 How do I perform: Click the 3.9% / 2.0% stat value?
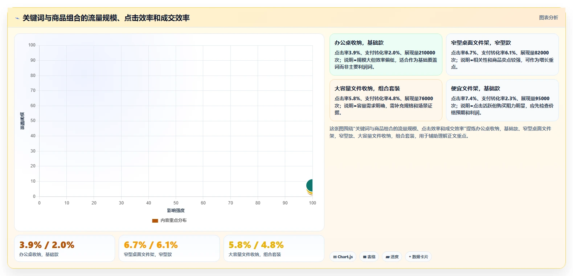[x=47, y=245]
